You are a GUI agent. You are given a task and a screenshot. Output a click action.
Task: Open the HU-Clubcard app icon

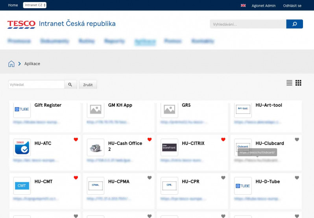243,147
